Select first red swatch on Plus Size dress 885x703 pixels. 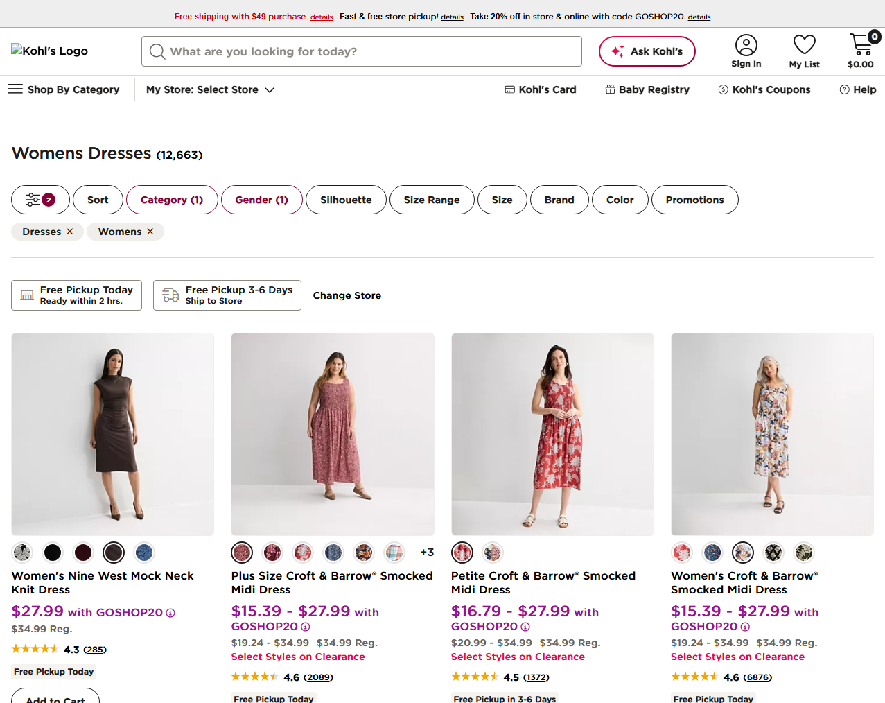(x=242, y=553)
